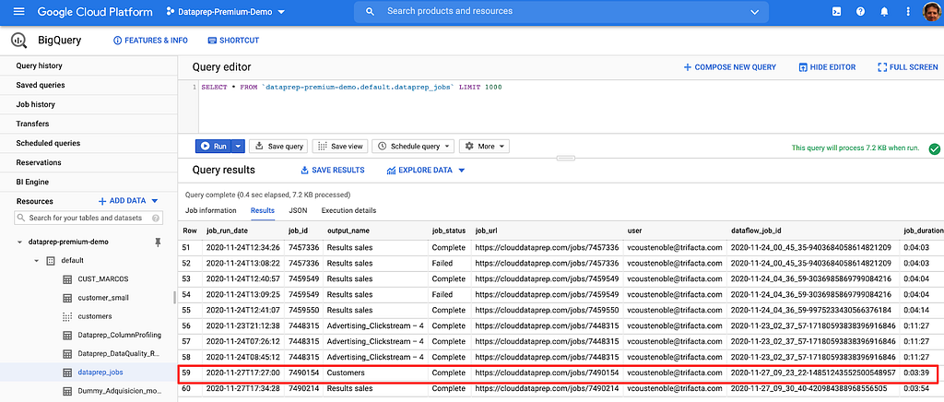Click the customers view icon
This screenshot has width=944, height=402.
[67, 316]
